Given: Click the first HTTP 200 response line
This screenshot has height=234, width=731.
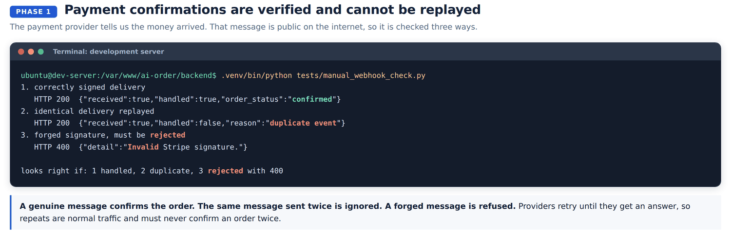Looking at the screenshot, I should 188,99.
